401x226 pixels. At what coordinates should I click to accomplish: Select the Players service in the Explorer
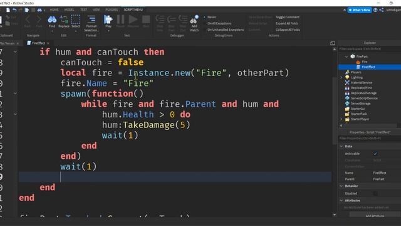pos(356,72)
